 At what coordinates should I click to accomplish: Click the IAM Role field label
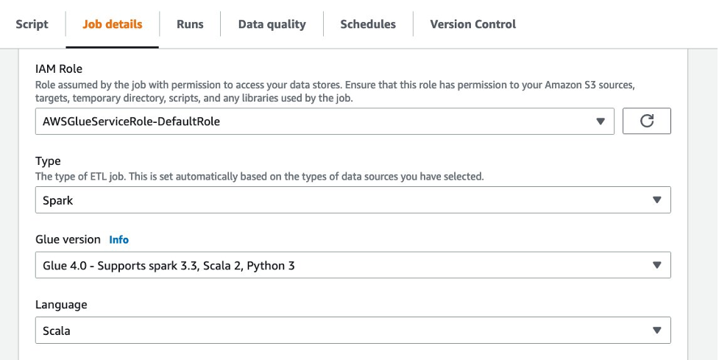pos(60,68)
